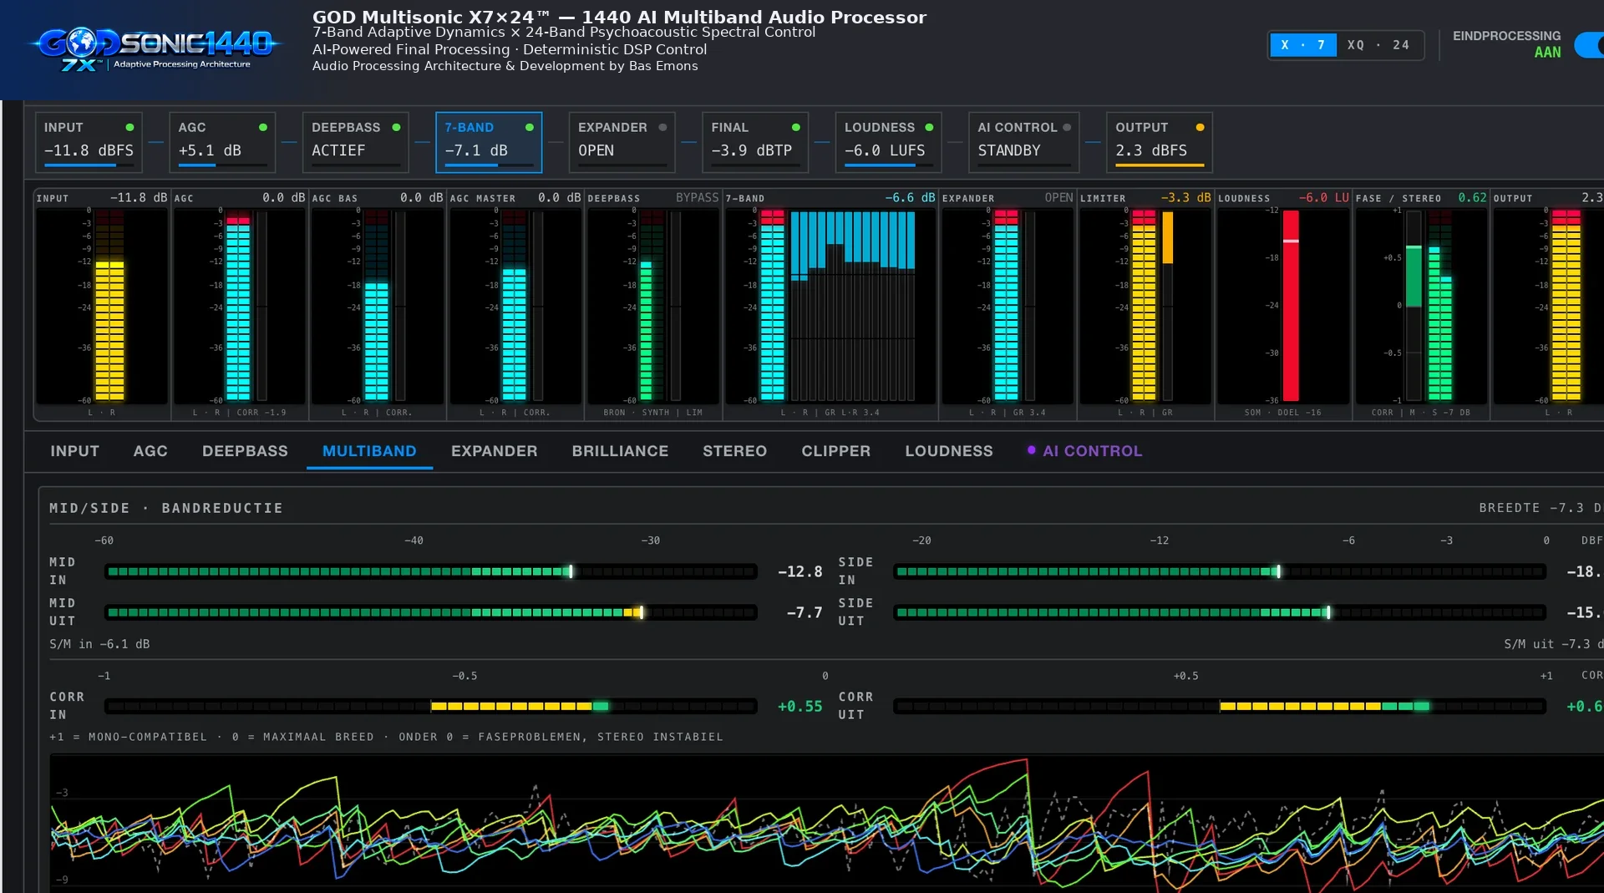This screenshot has width=1604, height=893.
Task: Click the '-12.8' MID IN value
Action: pos(799,571)
